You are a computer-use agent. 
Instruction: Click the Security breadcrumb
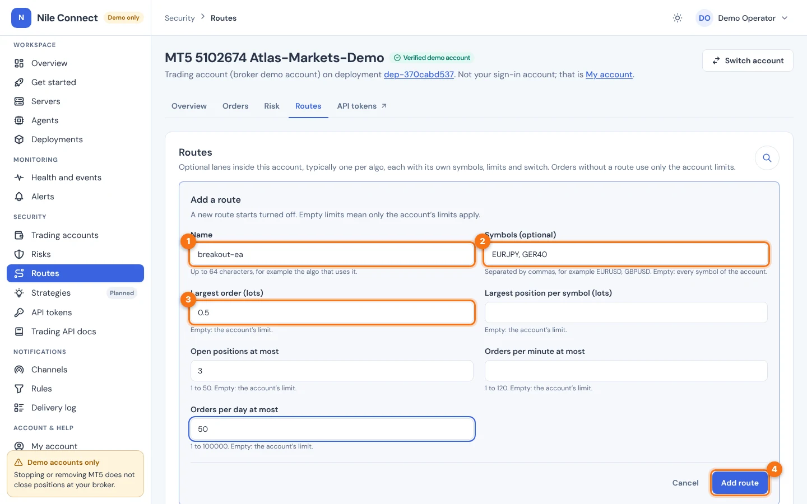[x=180, y=18]
